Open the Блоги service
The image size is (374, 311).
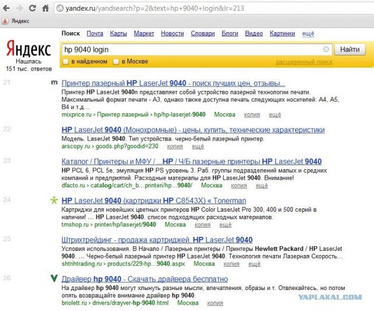tap(230, 34)
